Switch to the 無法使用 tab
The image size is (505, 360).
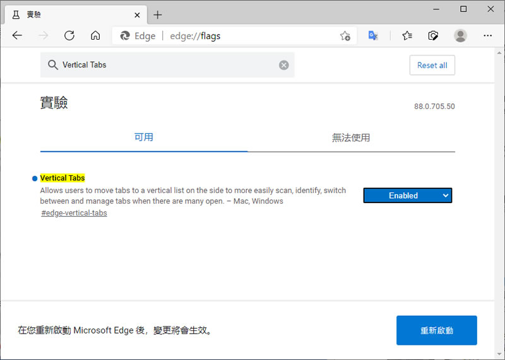(351, 137)
